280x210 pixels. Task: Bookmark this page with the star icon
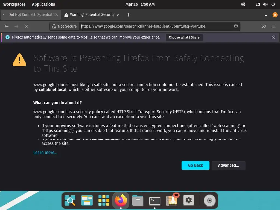(x=236, y=27)
